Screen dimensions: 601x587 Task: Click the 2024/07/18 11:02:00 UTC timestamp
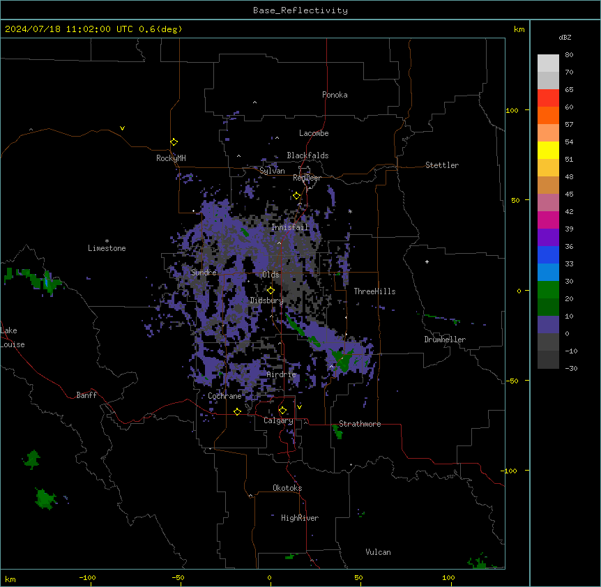point(69,29)
